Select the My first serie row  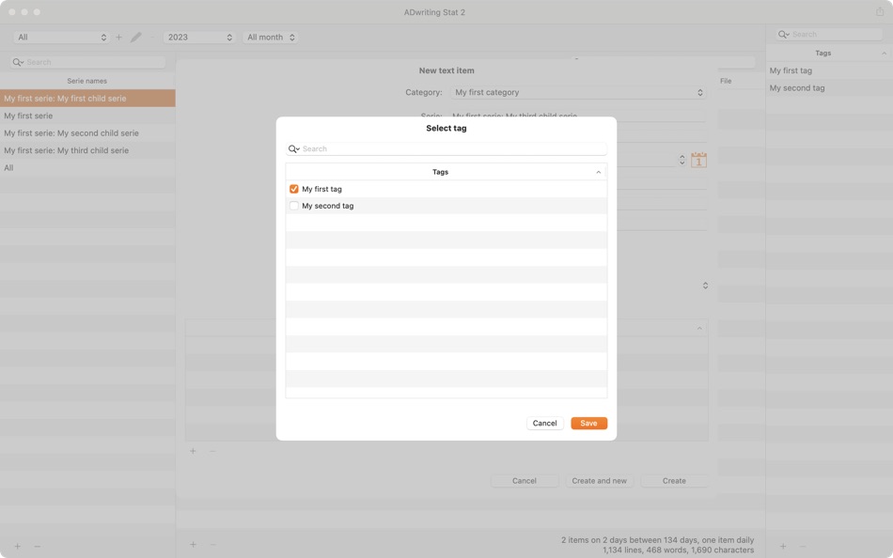87,116
